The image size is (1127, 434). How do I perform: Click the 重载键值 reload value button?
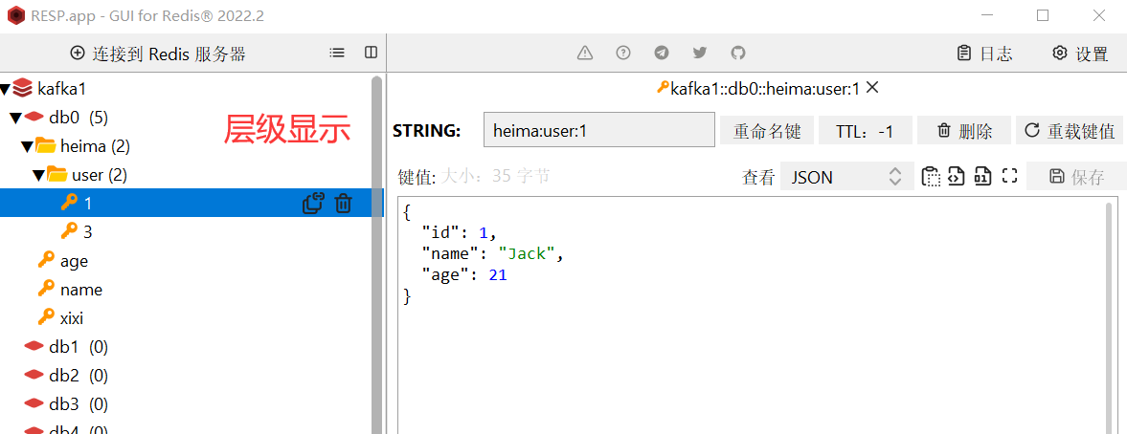pos(1069,131)
